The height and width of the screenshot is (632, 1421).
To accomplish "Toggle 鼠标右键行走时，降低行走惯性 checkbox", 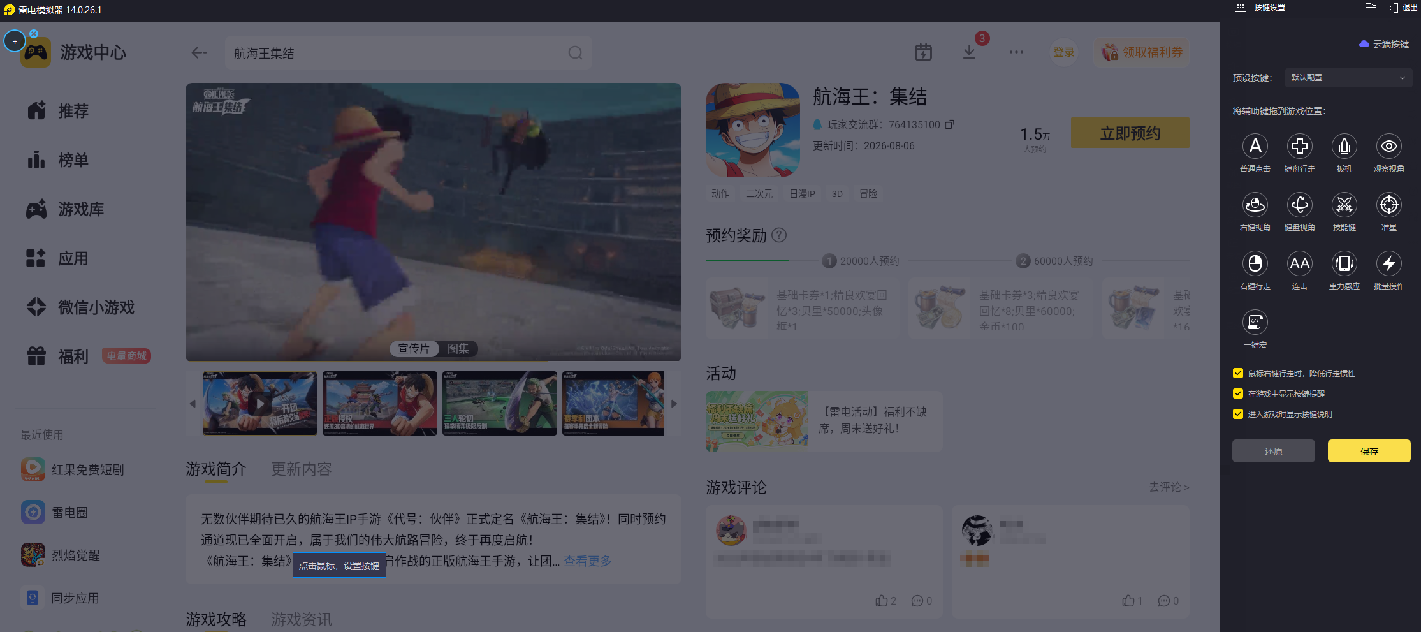I will click(x=1238, y=373).
